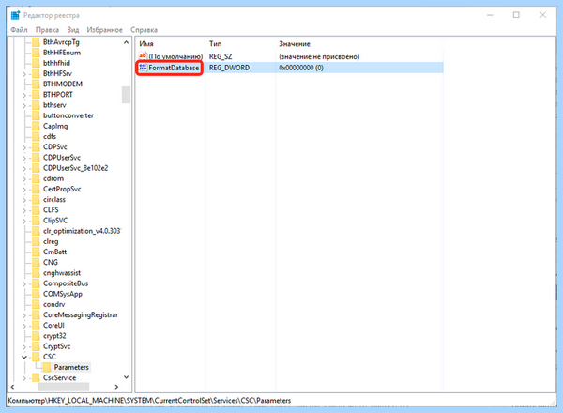The width and height of the screenshot is (563, 413).
Task: Expand the CertPropSvc key
Action: (x=24, y=190)
